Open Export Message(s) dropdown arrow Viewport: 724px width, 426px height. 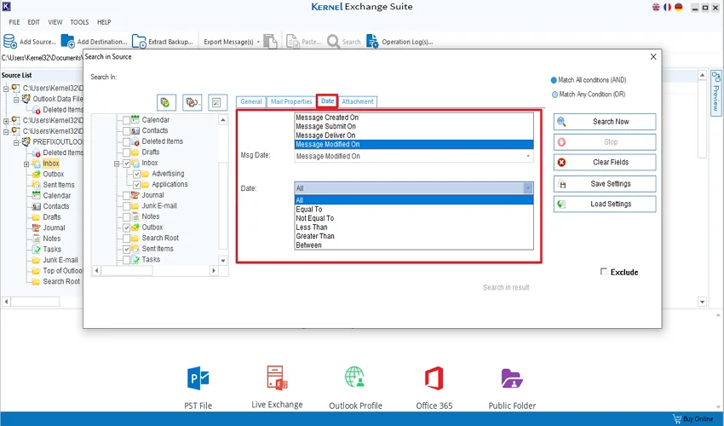coord(258,42)
